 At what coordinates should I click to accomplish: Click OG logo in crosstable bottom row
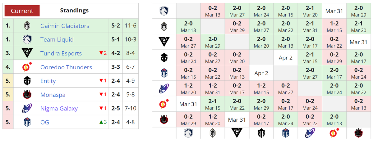(285, 133)
